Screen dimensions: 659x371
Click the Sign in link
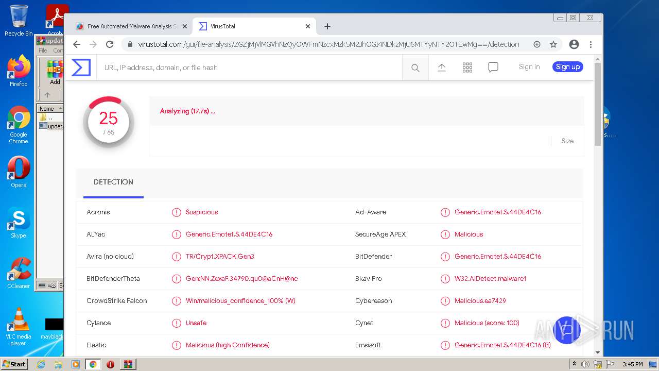tap(529, 66)
